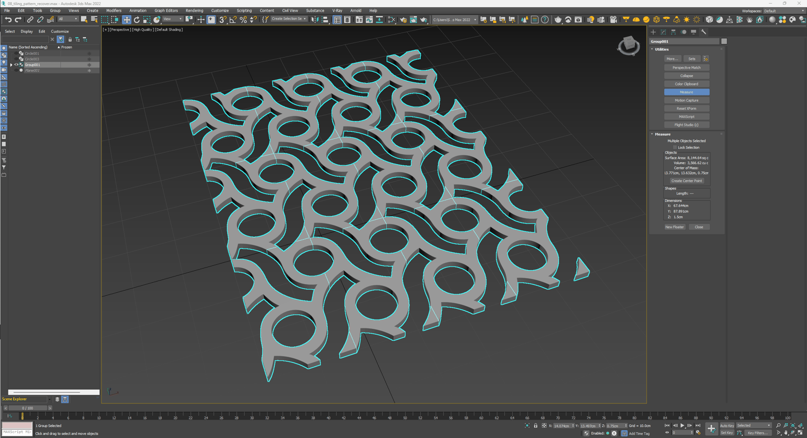Toggle visibility eye for Group001

click(x=16, y=65)
